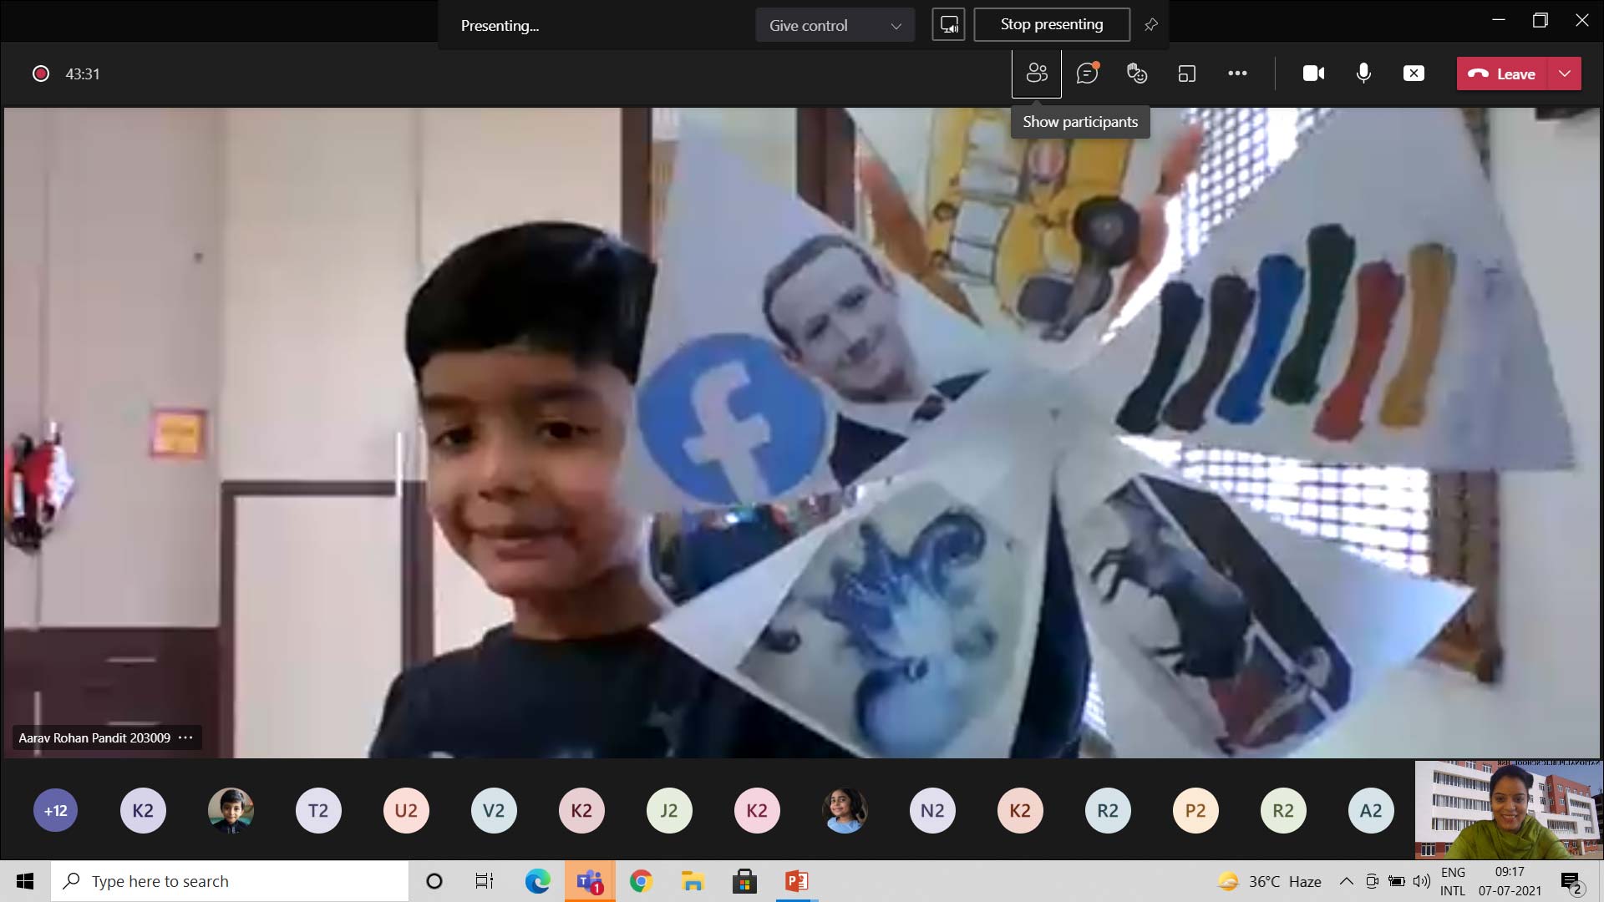Image resolution: width=1604 pixels, height=902 pixels.
Task: Mute the microphone
Action: coord(1363,73)
